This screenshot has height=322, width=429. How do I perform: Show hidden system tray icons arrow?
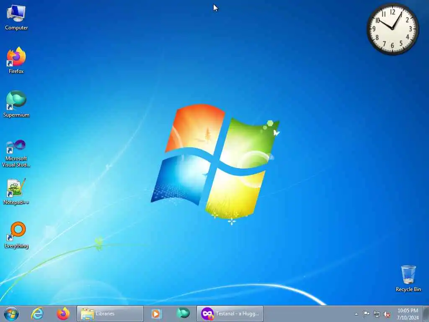(x=356, y=314)
